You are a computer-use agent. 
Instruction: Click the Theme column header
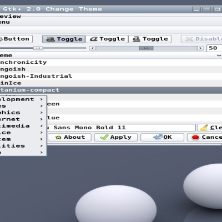[x=111, y=56]
